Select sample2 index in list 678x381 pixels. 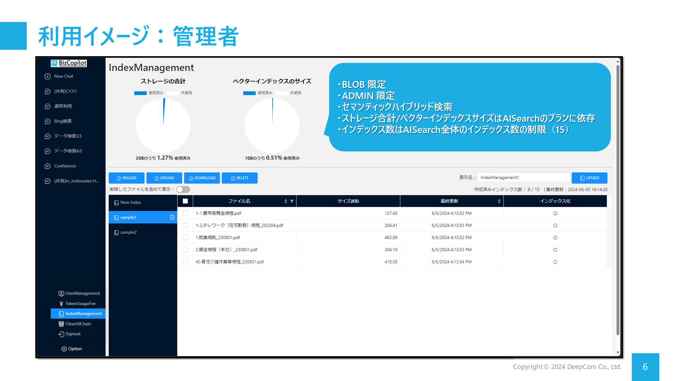pyautogui.click(x=129, y=232)
